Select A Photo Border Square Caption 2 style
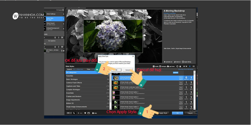Screen dimensions: 251x125 point(152,107)
